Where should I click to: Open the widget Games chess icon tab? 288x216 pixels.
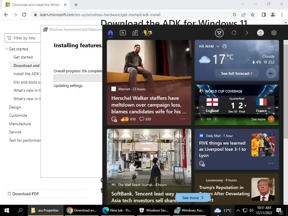[135, 33]
